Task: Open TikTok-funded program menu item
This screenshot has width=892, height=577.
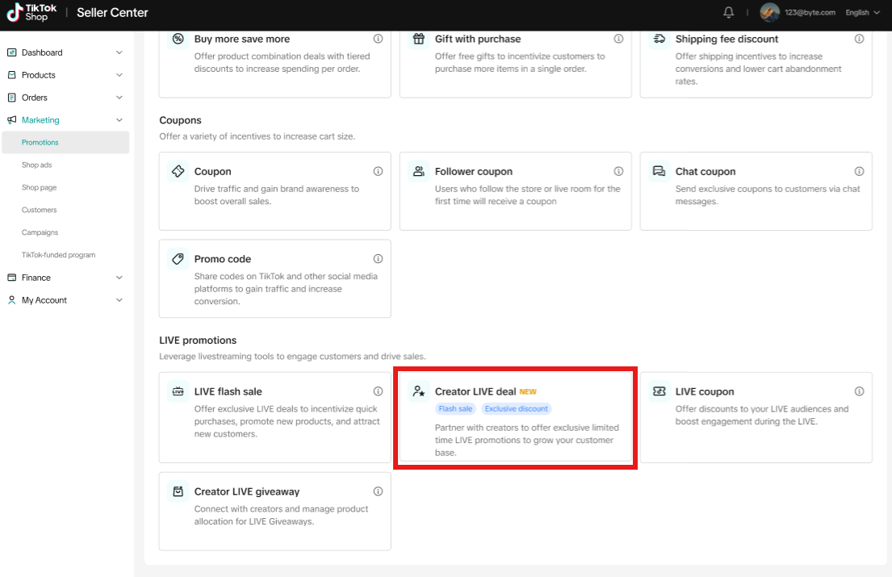Action: tap(58, 255)
